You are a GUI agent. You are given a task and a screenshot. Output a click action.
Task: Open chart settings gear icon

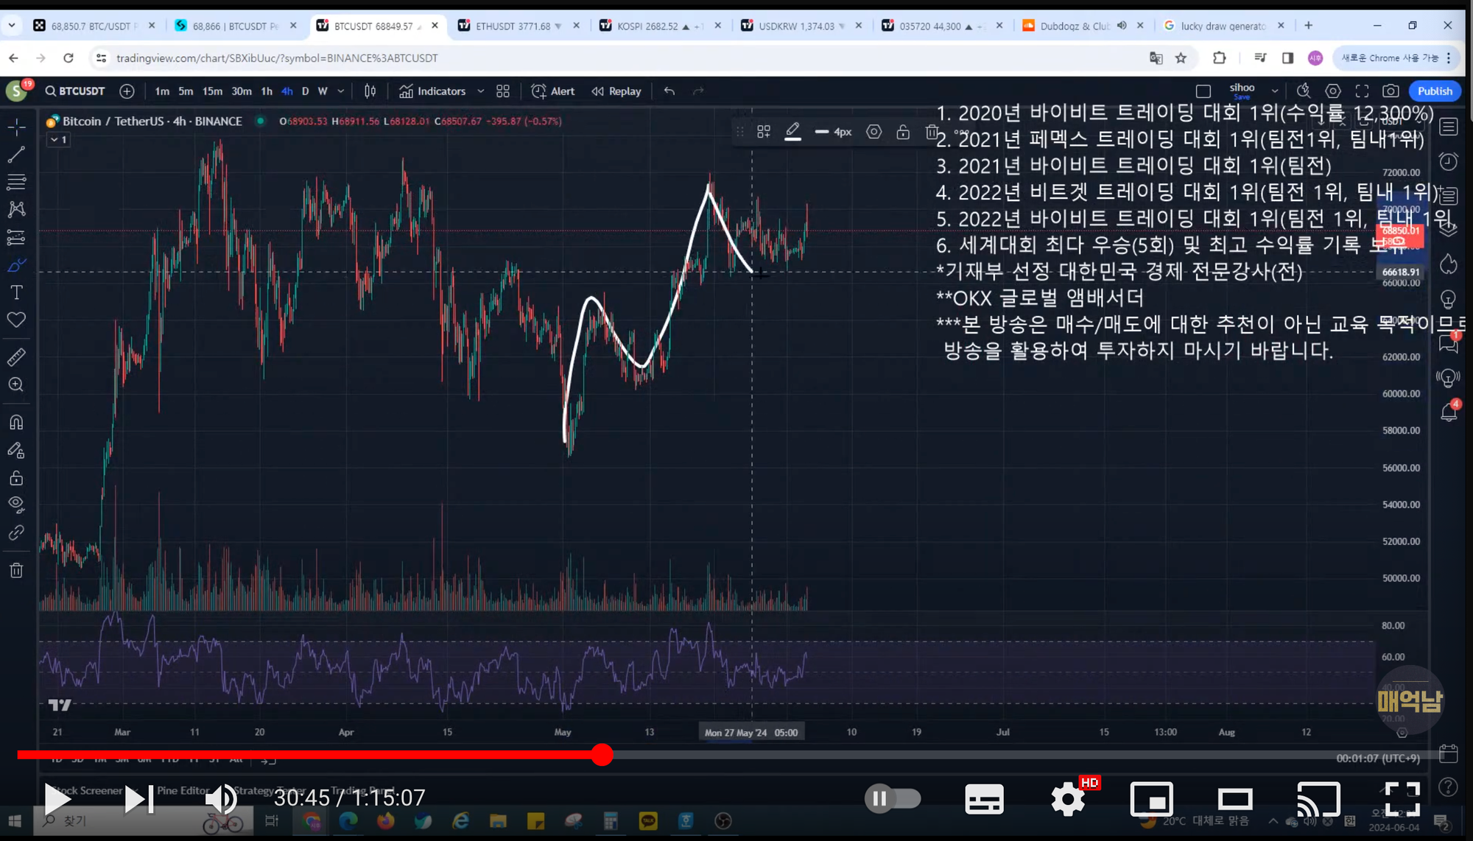(1333, 91)
